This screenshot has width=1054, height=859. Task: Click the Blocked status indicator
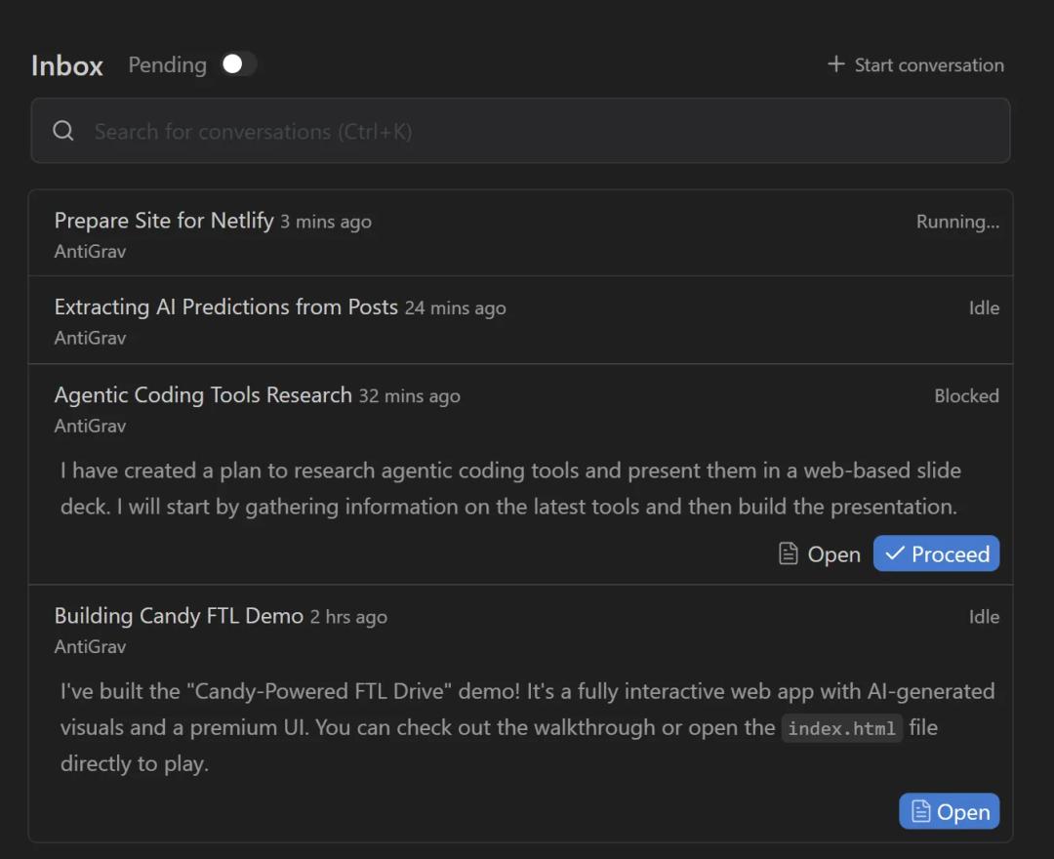[x=966, y=395]
